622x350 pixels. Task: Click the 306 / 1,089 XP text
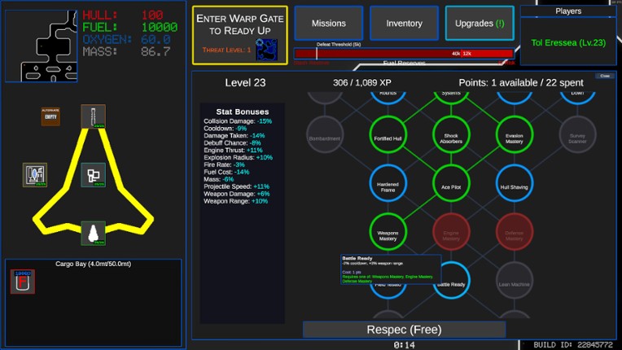[x=362, y=82]
